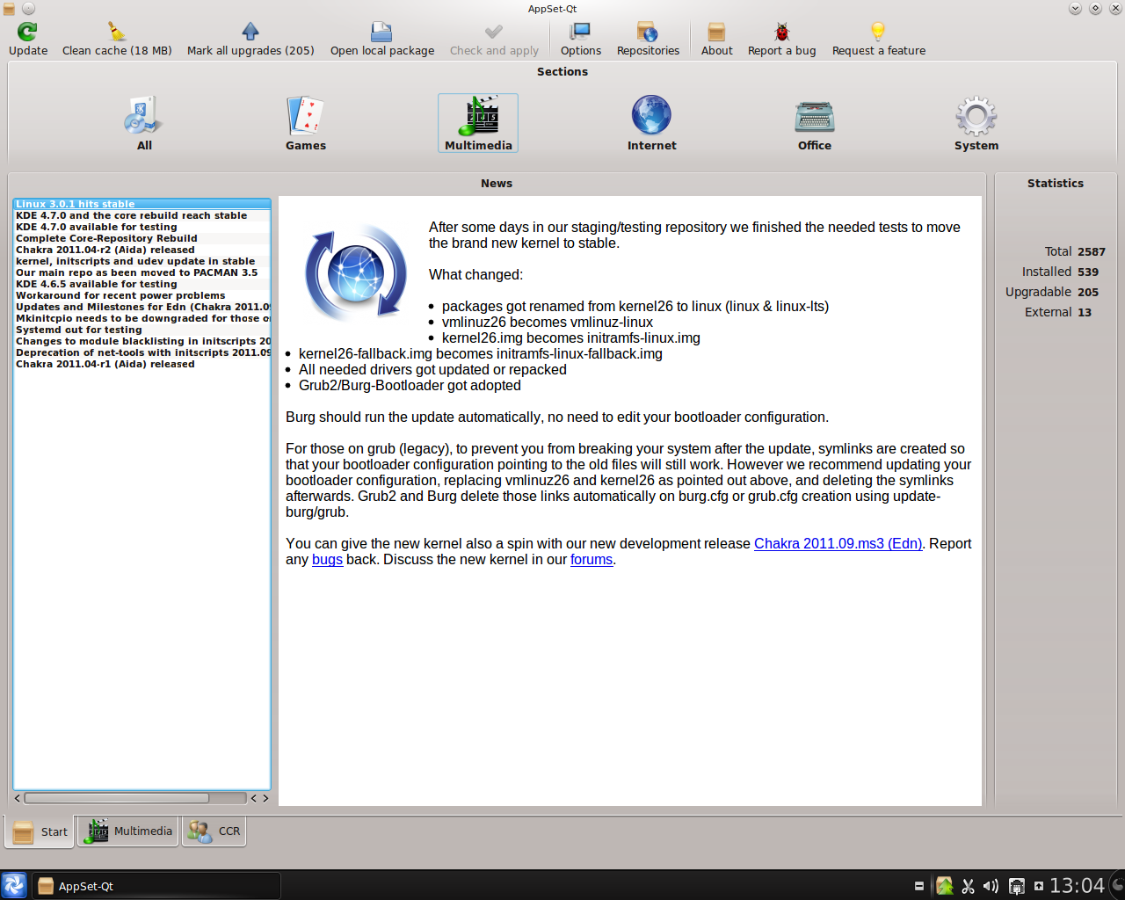
Task: Choose the Multimedia section icon
Action: (478, 123)
